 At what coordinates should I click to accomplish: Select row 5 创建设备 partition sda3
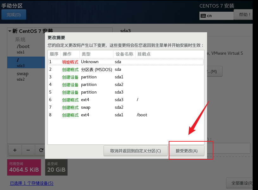tap(126, 92)
